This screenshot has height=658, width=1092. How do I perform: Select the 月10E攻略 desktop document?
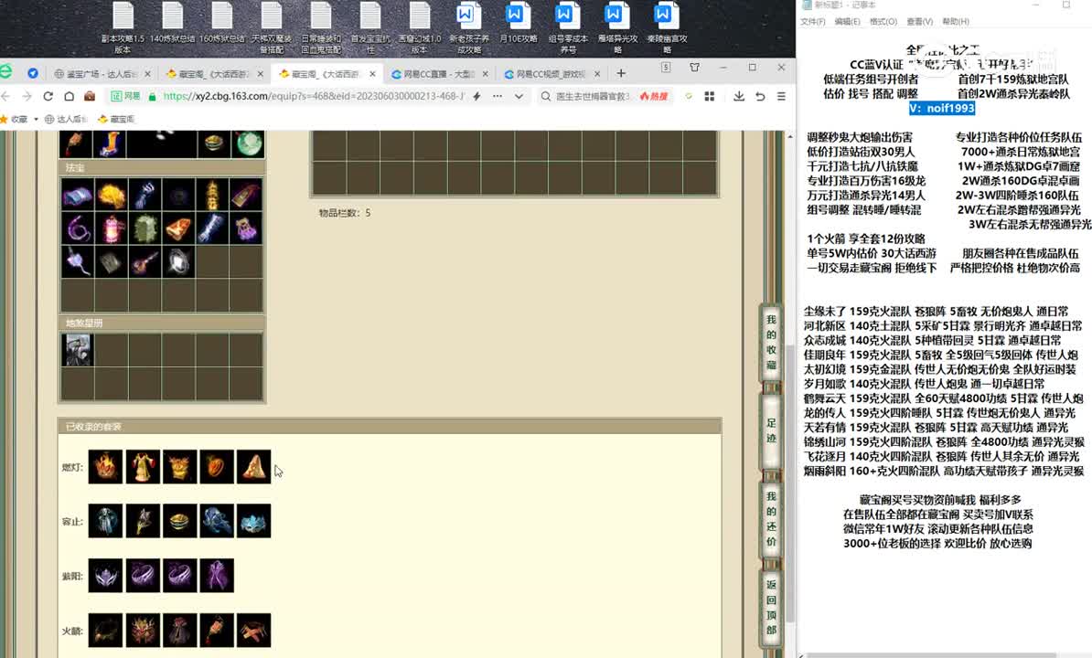click(x=519, y=23)
